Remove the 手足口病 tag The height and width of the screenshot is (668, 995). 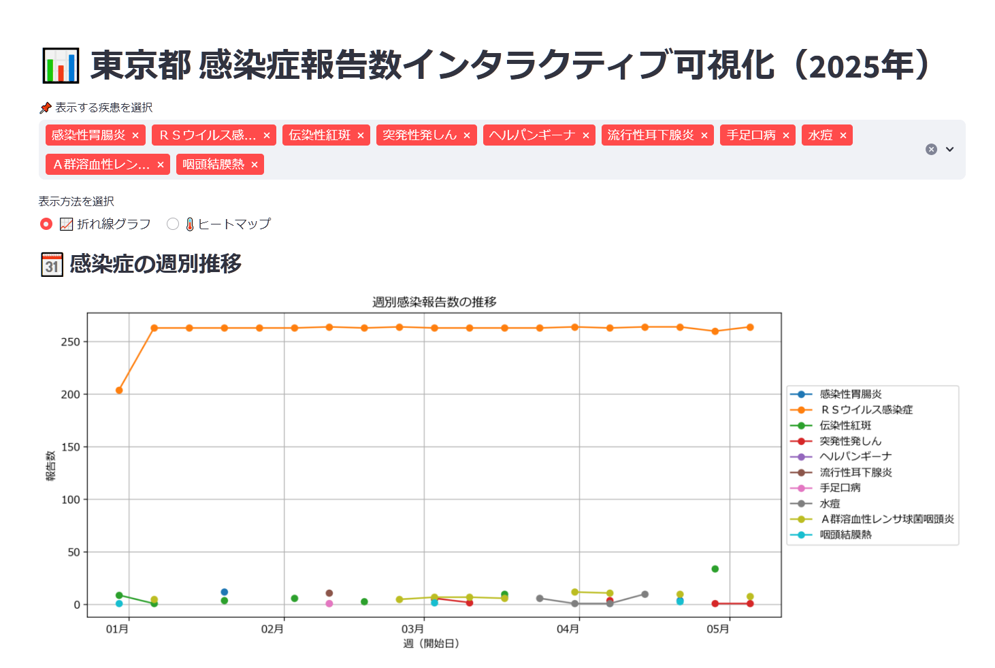tap(786, 135)
